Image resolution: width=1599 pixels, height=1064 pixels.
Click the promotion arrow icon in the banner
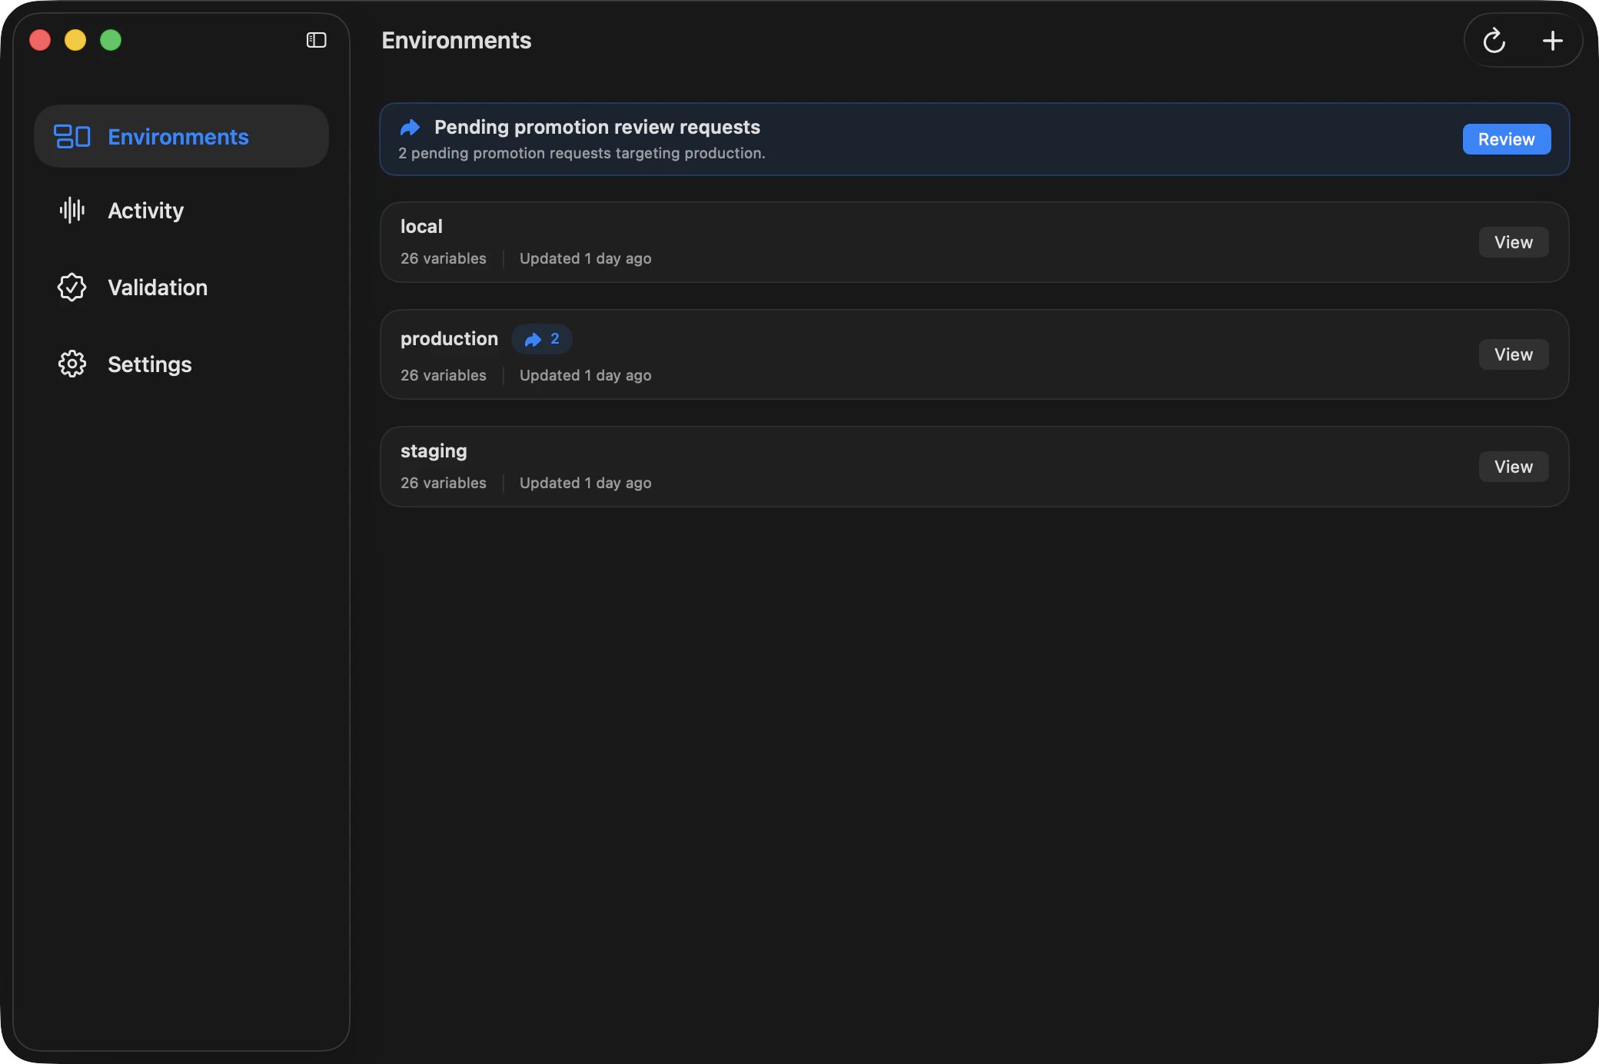point(411,128)
